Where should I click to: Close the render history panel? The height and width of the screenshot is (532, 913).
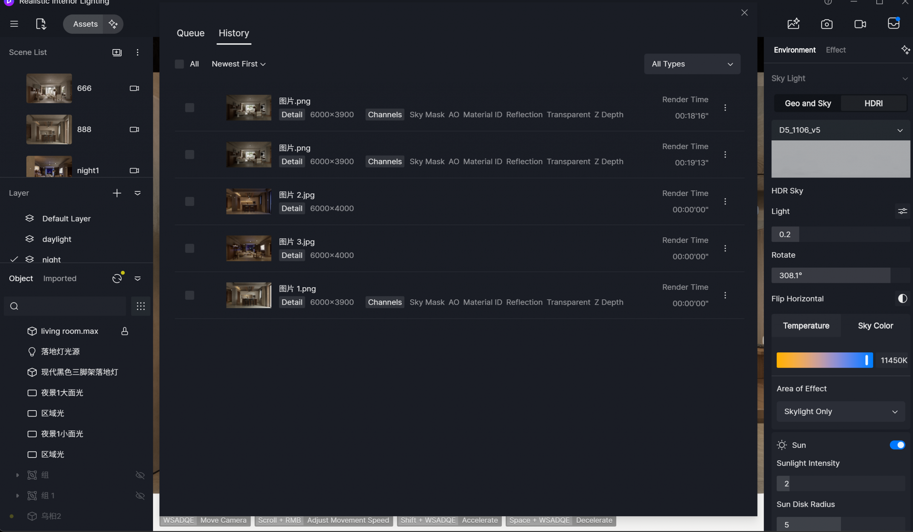pyautogui.click(x=744, y=13)
